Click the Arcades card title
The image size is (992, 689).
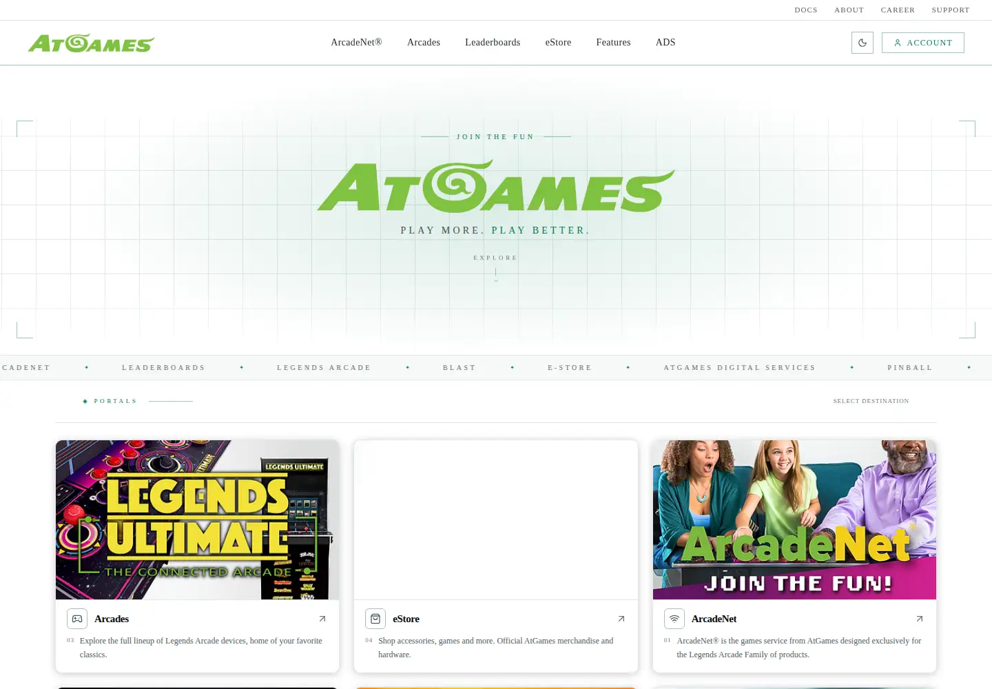point(112,619)
